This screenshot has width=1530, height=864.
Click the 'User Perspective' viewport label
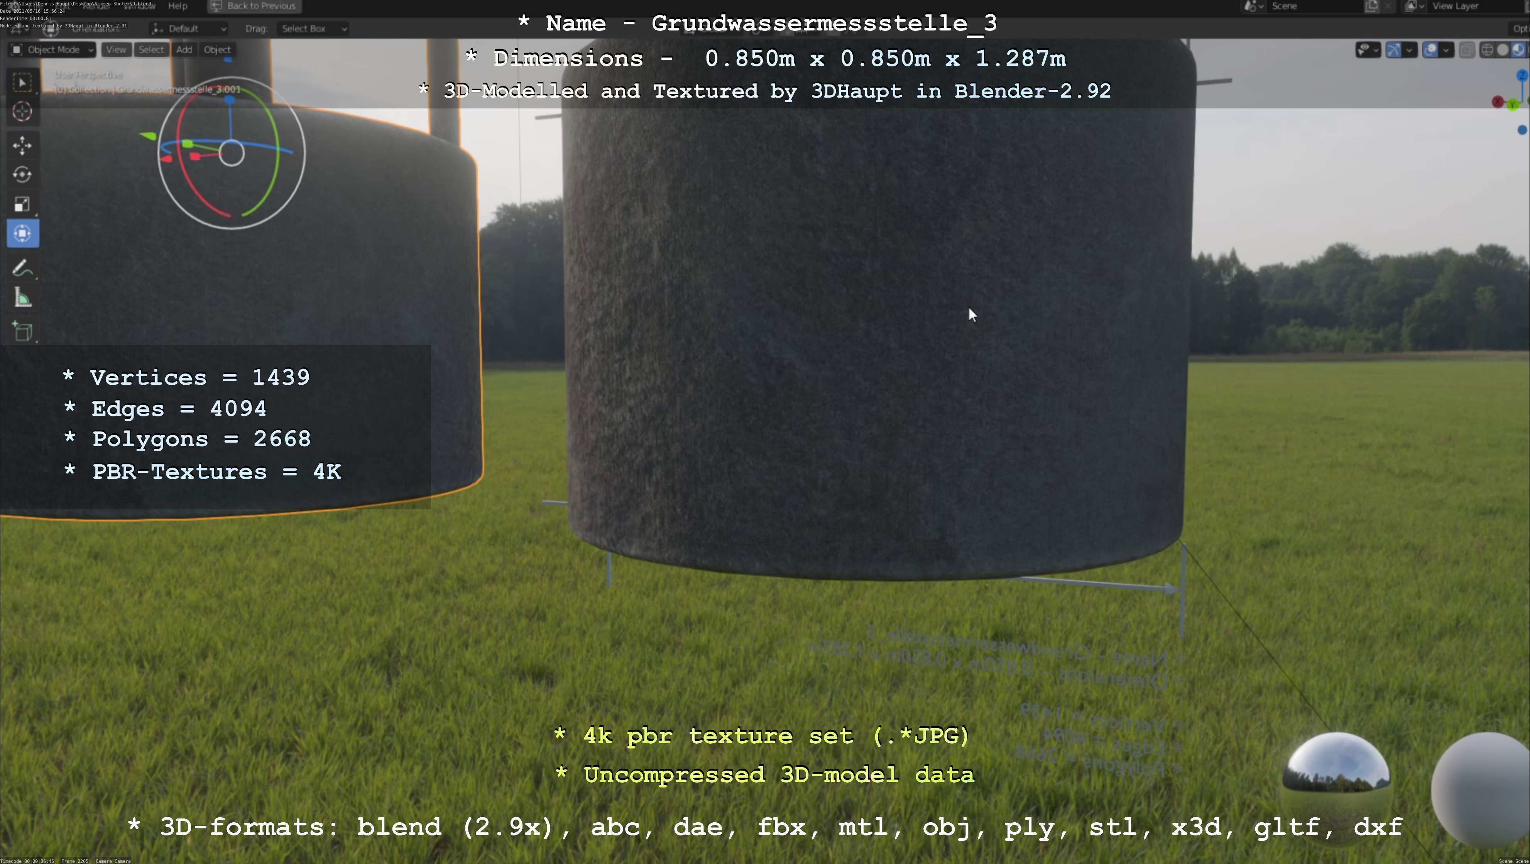[x=88, y=75]
